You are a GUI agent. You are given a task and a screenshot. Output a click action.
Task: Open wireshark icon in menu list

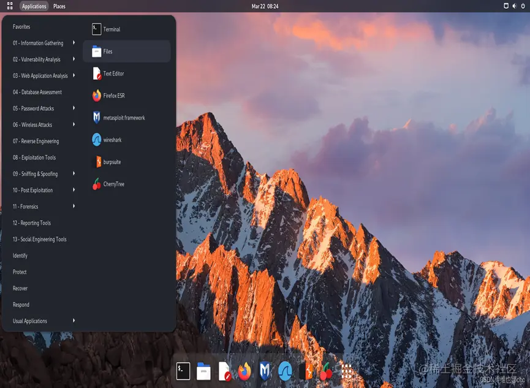(97, 140)
